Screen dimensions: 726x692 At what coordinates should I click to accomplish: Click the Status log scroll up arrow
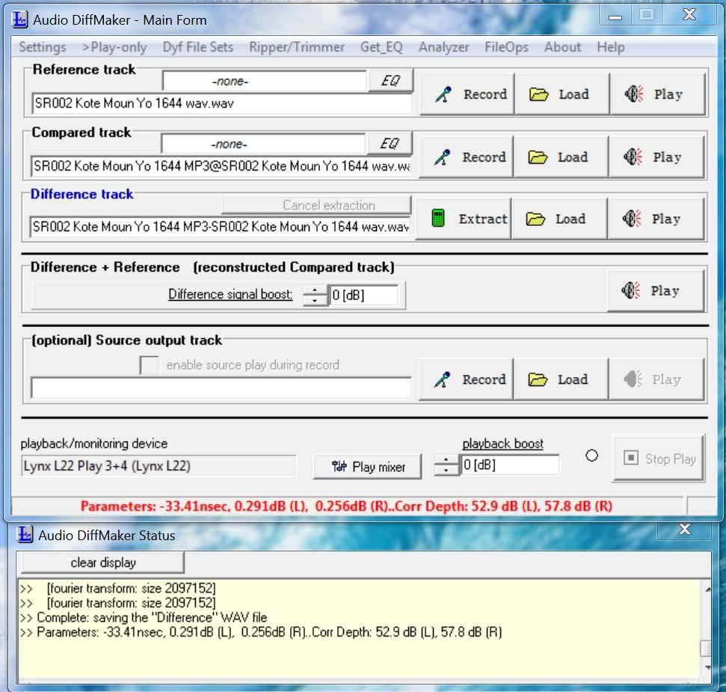pyautogui.click(x=707, y=590)
